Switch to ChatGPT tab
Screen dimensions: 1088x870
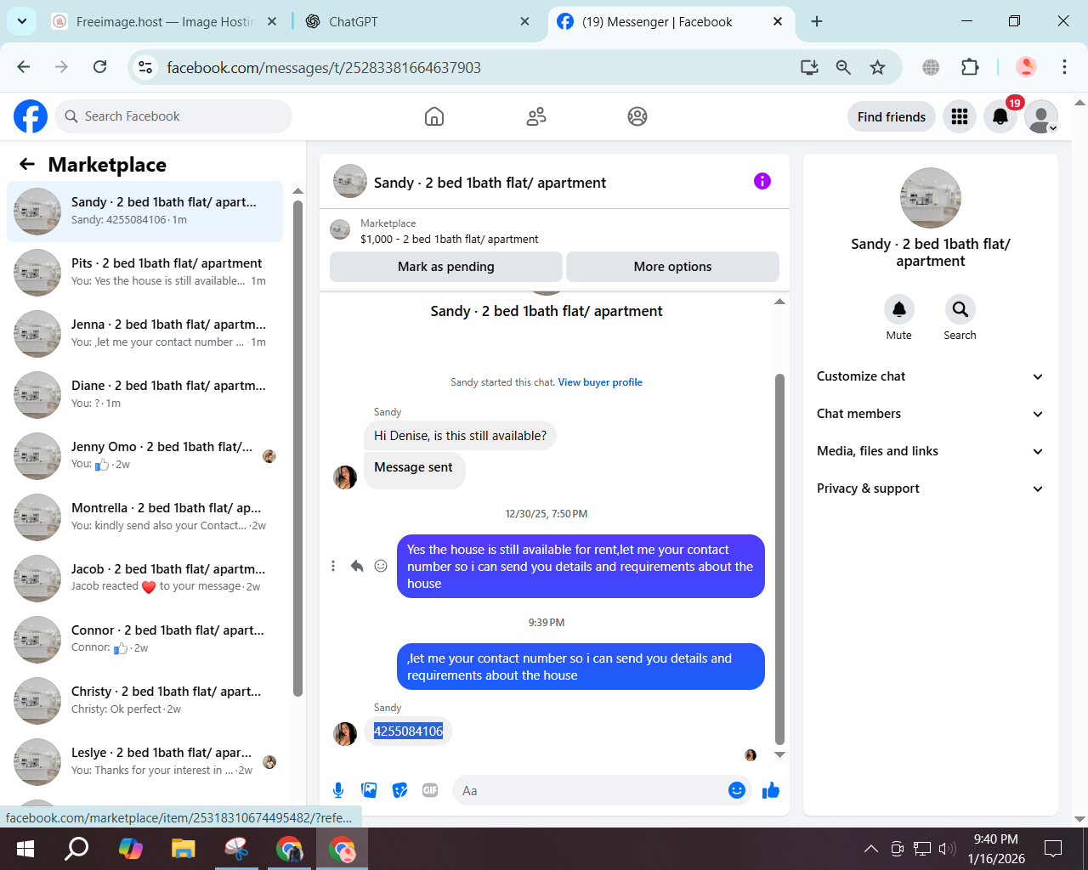(416, 22)
